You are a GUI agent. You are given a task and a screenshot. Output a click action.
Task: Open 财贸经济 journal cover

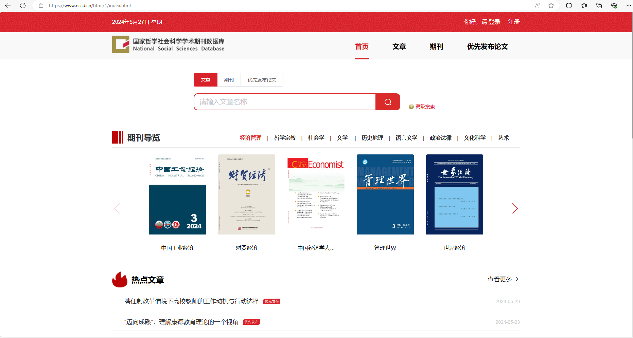pos(247,194)
